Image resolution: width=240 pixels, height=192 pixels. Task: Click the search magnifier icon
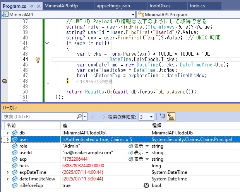[x=79, y=117]
